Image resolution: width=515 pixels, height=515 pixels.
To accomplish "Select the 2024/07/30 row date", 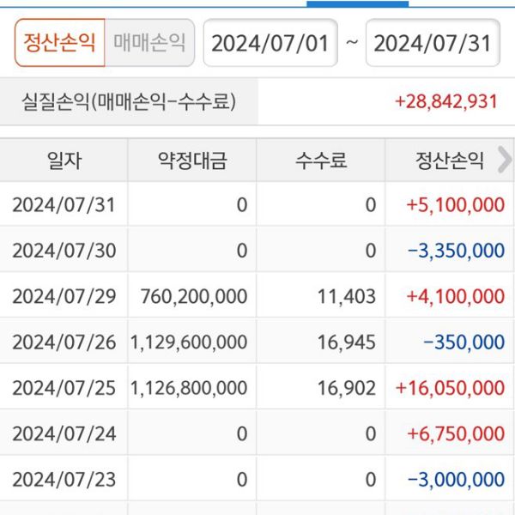I will 64,251.
